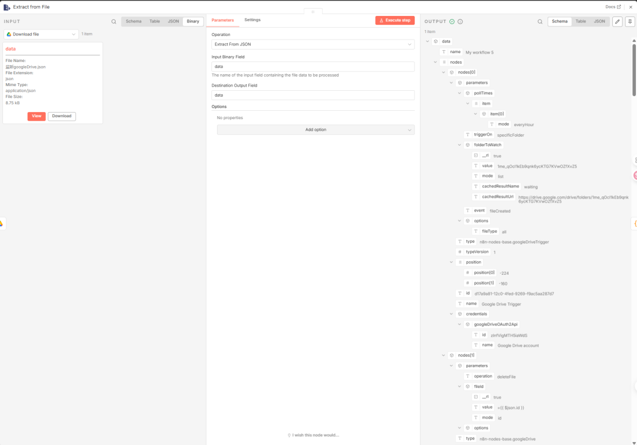Select the Parameters tab
Image resolution: width=637 pixels, height=445 pixels.
222,20
